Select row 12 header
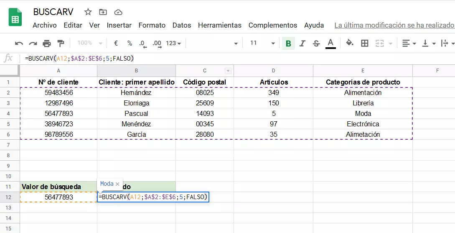 click(8, 197)
